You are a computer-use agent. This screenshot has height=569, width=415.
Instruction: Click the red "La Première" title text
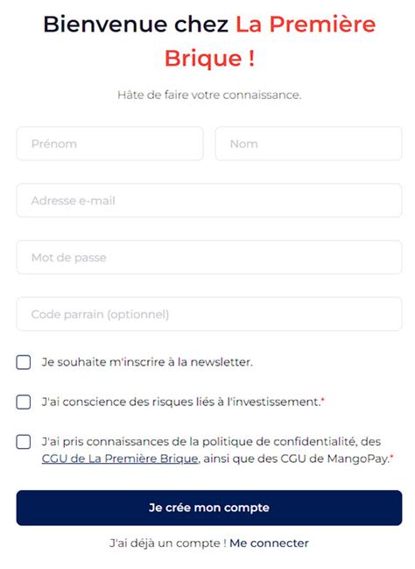(x=306, y=25)
